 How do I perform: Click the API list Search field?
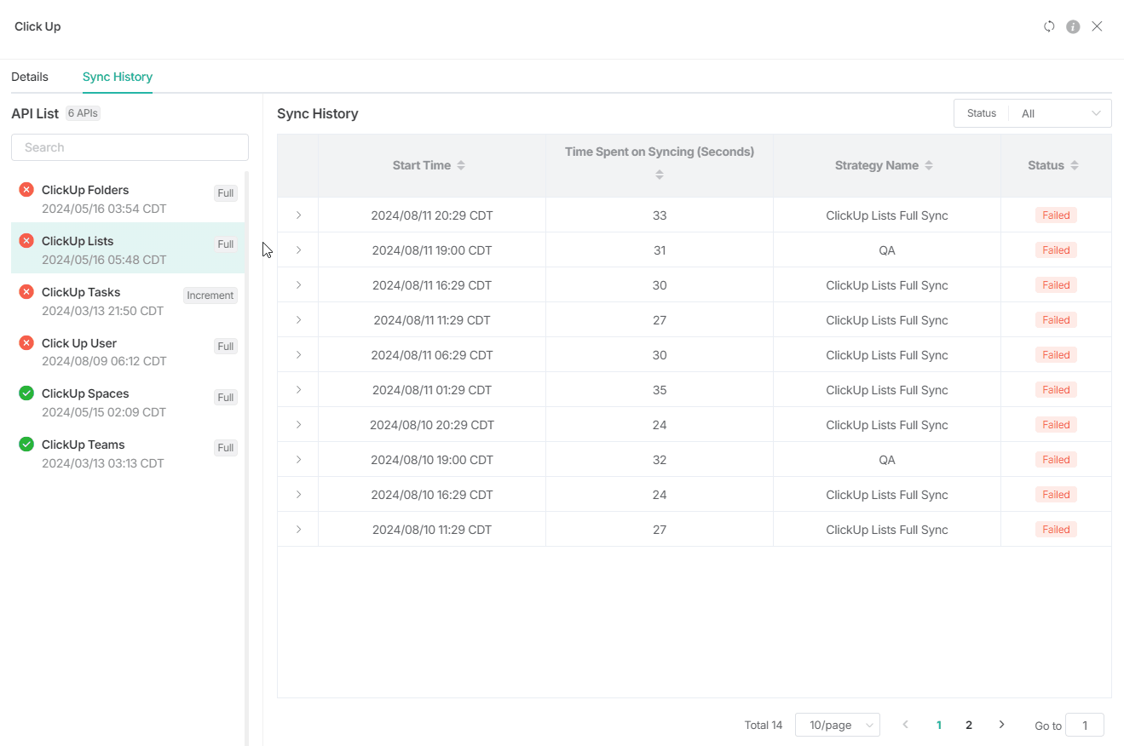(130, 147)
